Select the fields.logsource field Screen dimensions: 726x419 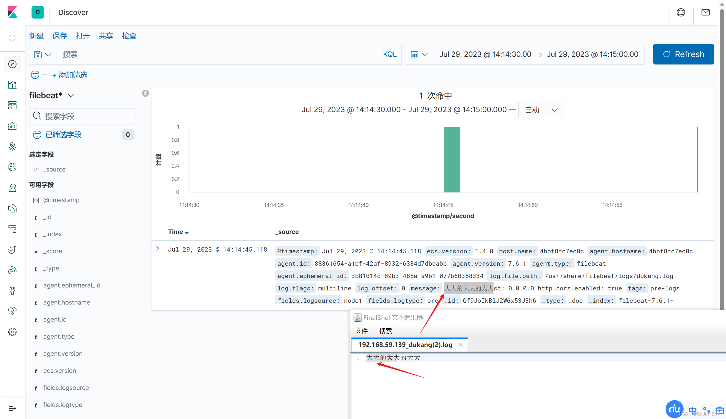66,388
